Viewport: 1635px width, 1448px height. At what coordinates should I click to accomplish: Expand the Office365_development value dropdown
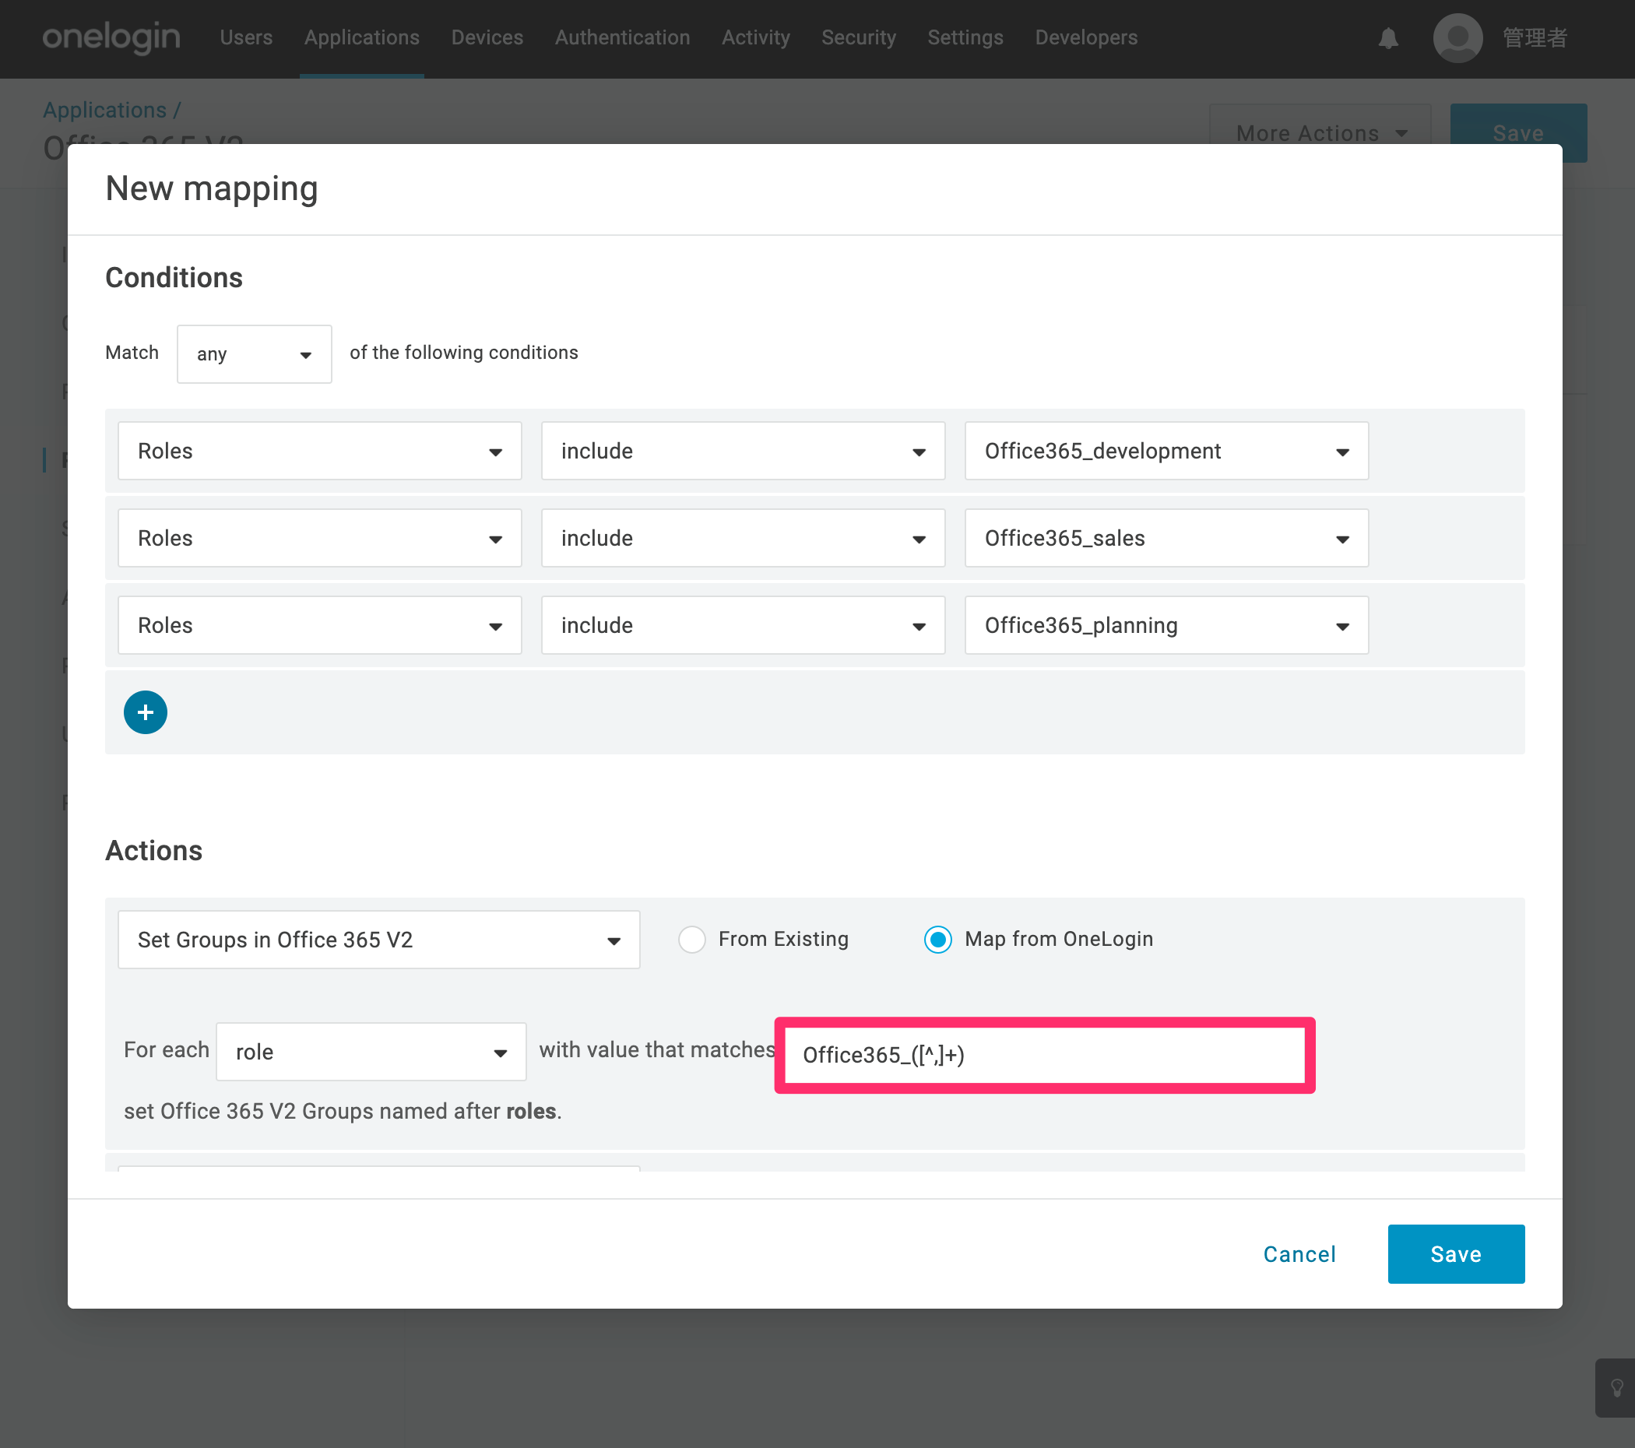click(x=1166, y=452)
